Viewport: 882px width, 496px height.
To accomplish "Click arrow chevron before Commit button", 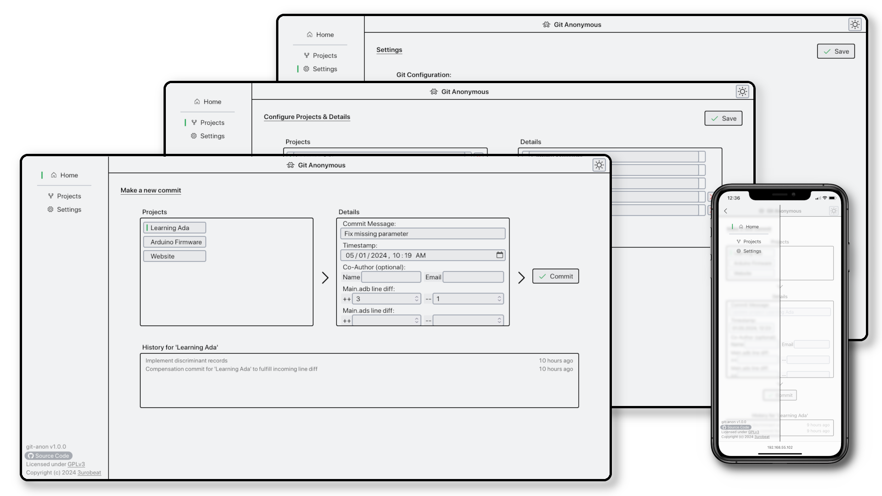I will point(521,277).
